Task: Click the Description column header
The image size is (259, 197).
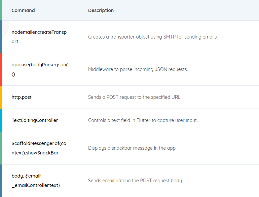Action: tap(101, 10)
